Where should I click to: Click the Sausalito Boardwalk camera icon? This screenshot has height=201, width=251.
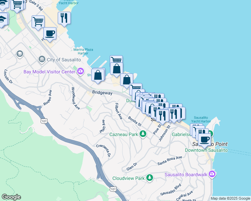point(212,174)
